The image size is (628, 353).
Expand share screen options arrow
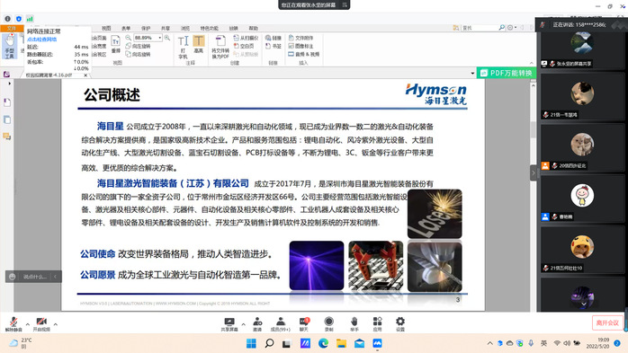coord(243,324)
